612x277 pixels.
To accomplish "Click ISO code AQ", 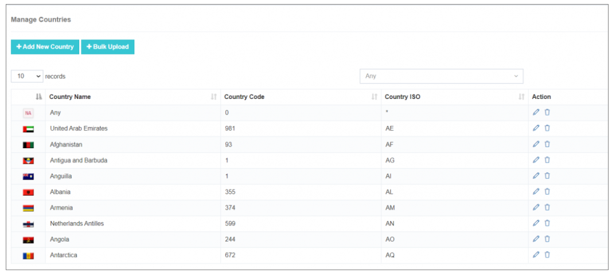I will (389, 255).
